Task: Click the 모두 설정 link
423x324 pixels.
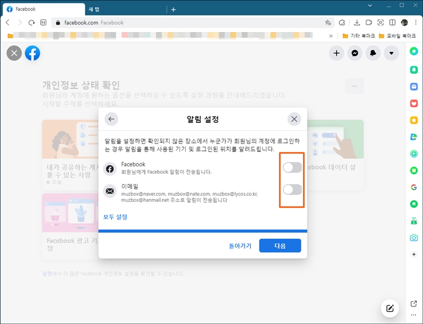Action: (115, 217)
